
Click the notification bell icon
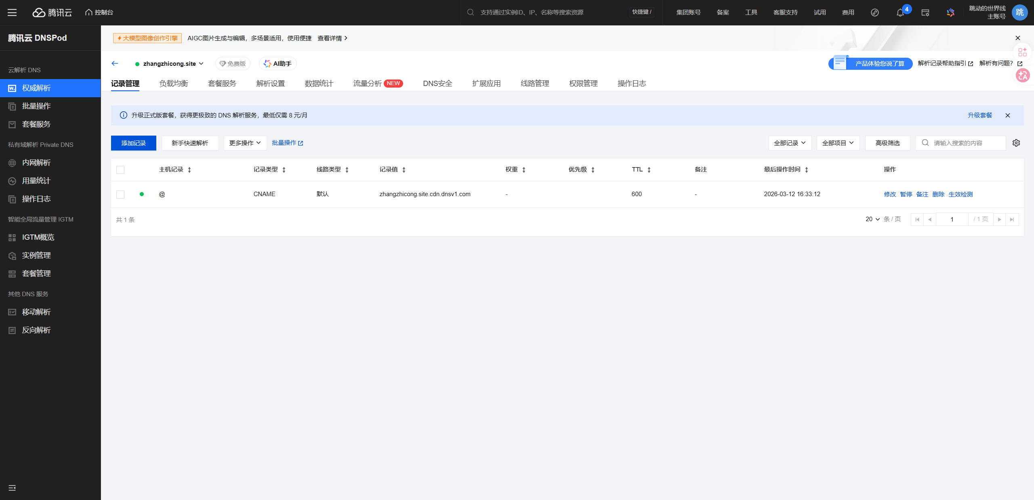tap(900, 13)
